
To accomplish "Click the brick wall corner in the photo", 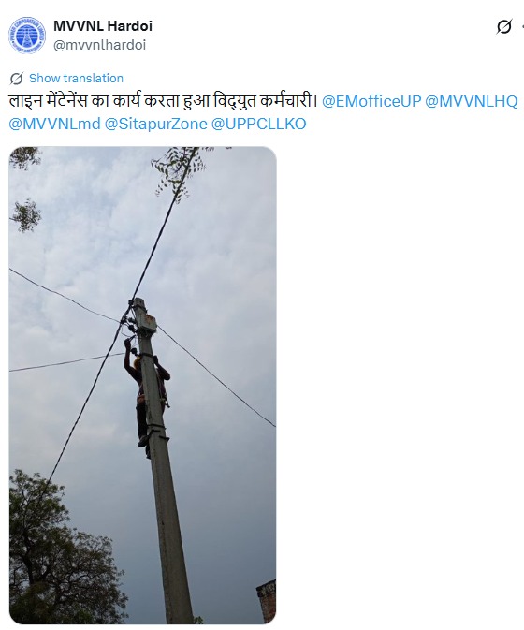I will click(267, 601).
